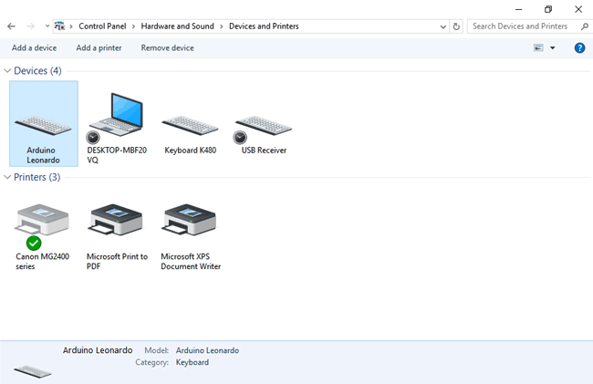Select the USB Receiver device icon
The width and height of the screenshot is (593, 384).
[263, 126]
